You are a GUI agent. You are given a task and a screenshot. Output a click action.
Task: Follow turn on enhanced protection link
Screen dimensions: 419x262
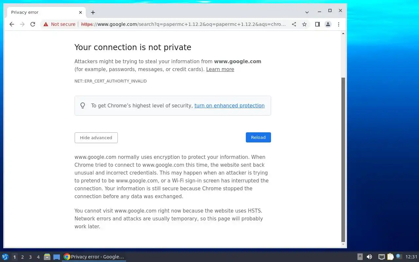(x=229, y=105)
